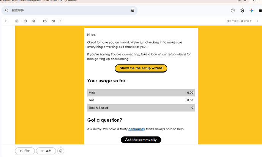
Task: Open the three-dot more actions menu
Action: pyautogui.click(x=61, y=21)
